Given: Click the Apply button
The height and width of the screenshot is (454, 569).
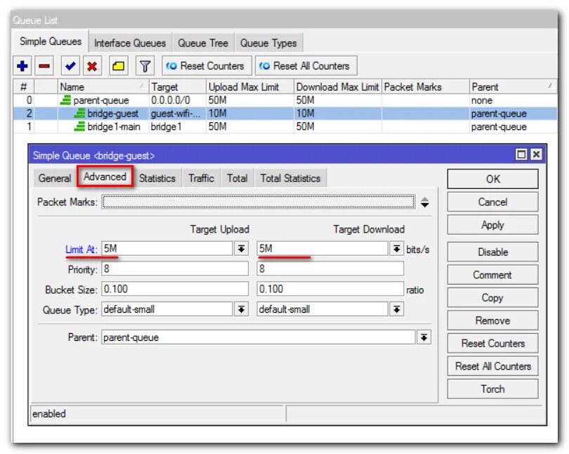Looking at the screenshot, I should point(493,225).
